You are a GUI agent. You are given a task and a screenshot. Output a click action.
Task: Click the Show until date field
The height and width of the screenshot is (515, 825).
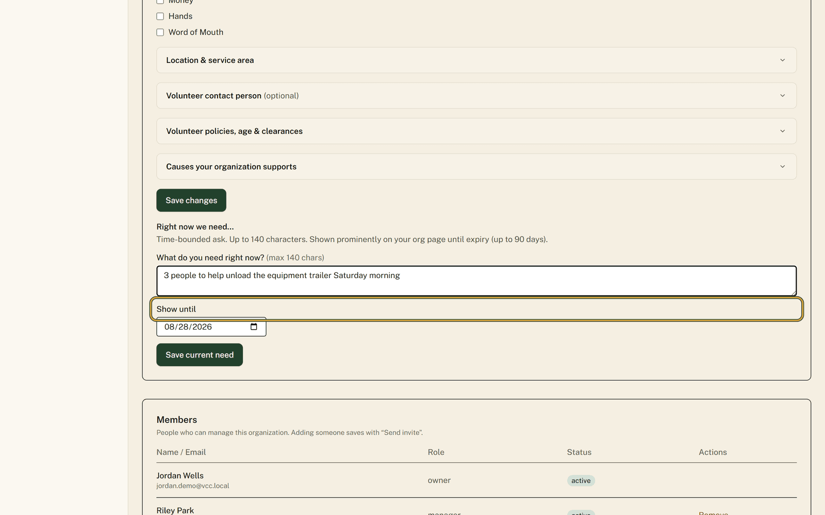tap(211, 327)
